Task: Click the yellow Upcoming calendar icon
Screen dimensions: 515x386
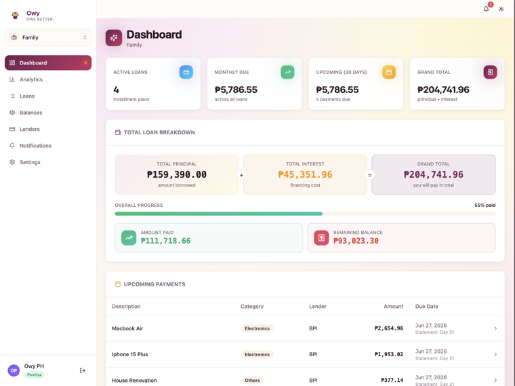Action: click(389, 72)
